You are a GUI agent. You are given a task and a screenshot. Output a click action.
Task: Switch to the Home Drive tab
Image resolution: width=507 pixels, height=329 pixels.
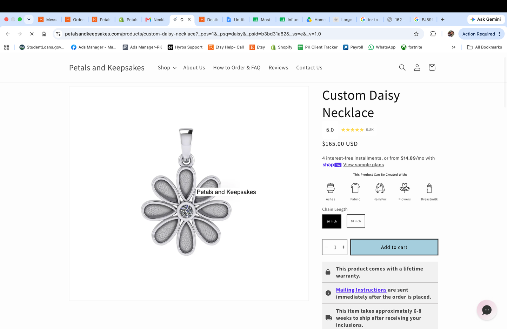[x=316, y=20]
